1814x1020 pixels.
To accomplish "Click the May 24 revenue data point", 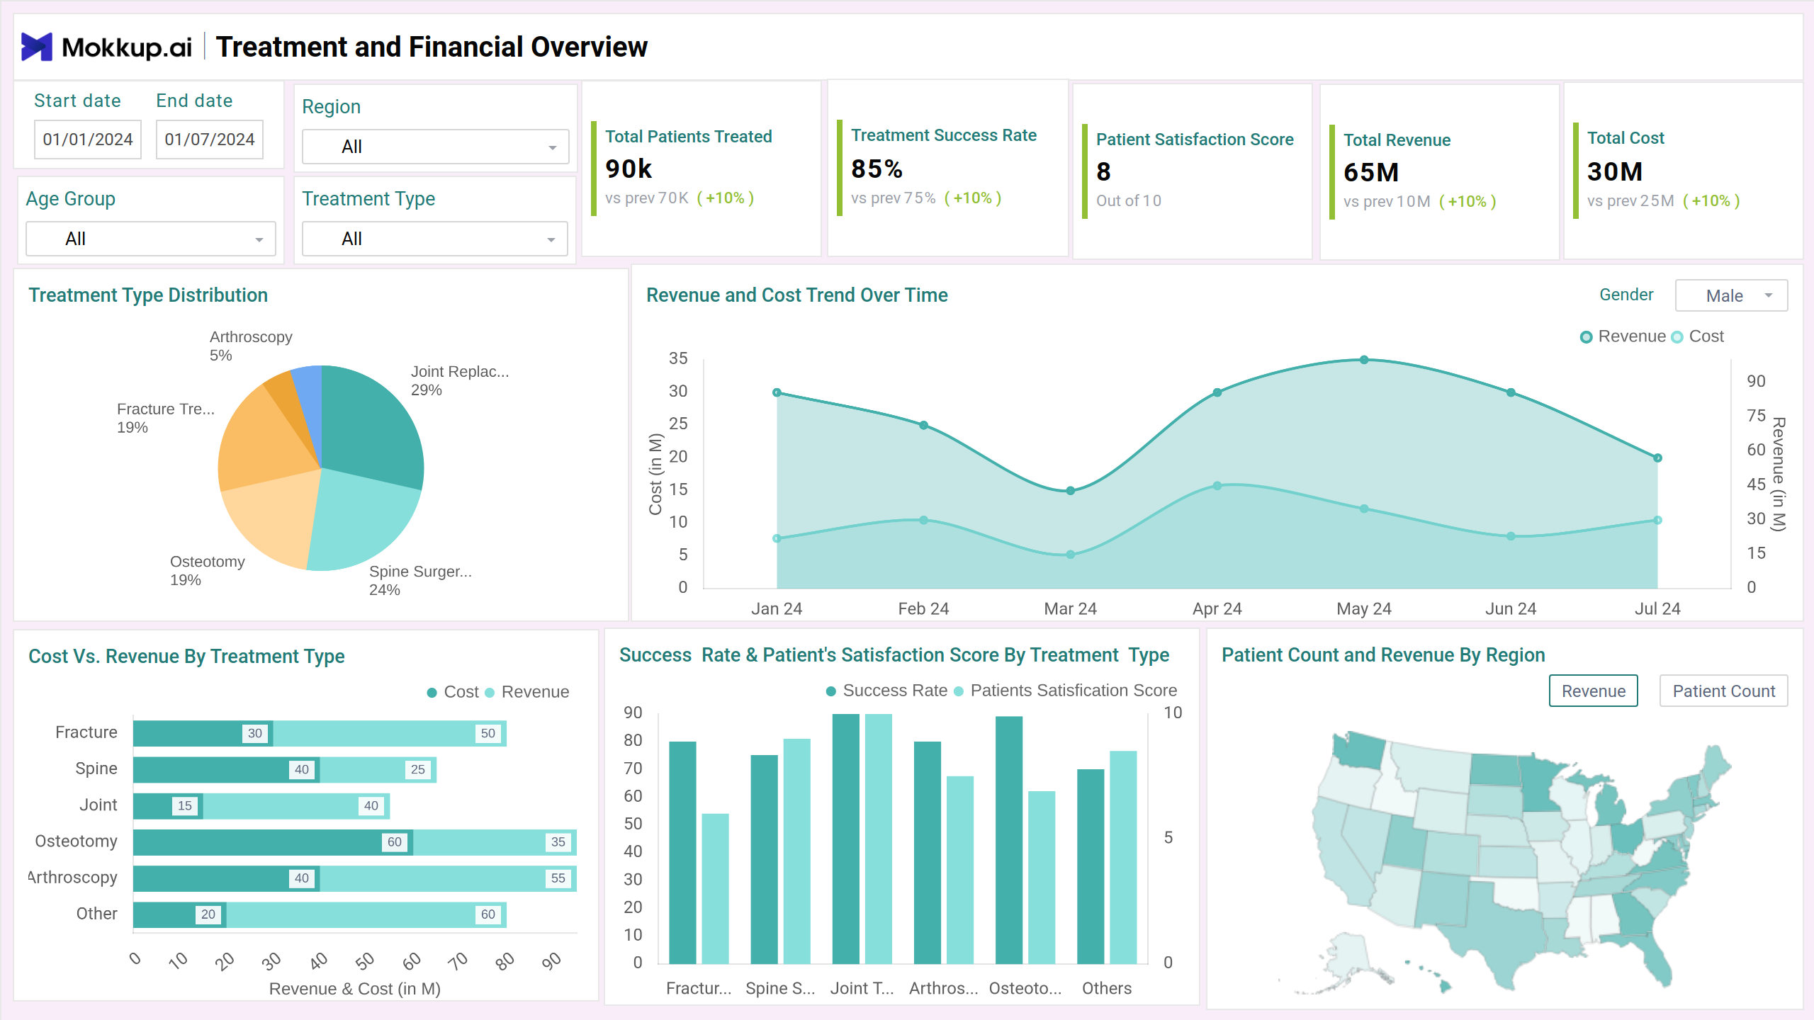I will tap(1364, 360).
